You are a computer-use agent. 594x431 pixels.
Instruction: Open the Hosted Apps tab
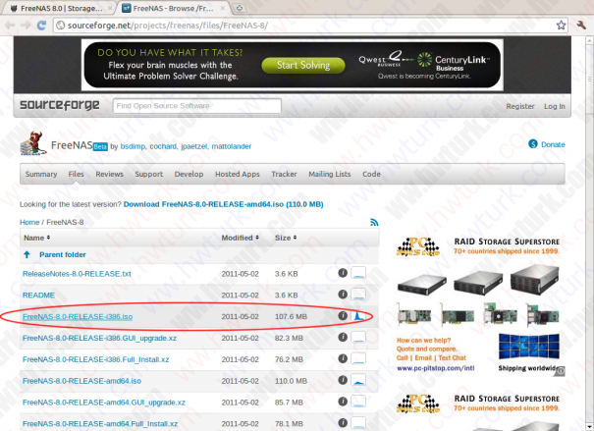coord(238,174)
